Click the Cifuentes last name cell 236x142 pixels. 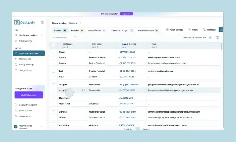(94, 104)
